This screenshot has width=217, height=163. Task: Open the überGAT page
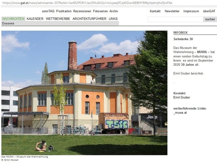pos(209,11)
